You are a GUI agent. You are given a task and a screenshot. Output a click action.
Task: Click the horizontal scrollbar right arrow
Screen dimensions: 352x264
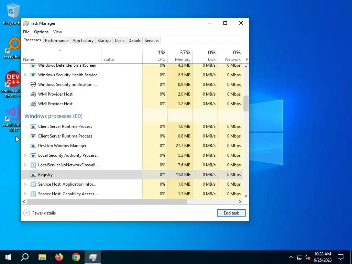[240, 201]
